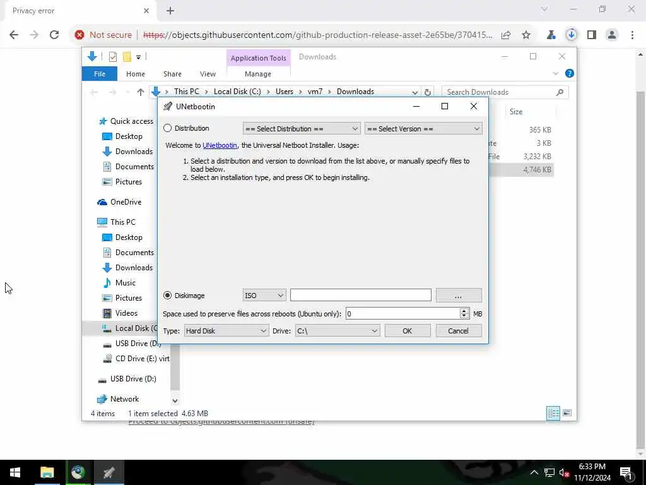Click the share page icon in Chrome
Image resolution: width=646 pixels, height=485 pixels.
(506, 35)
